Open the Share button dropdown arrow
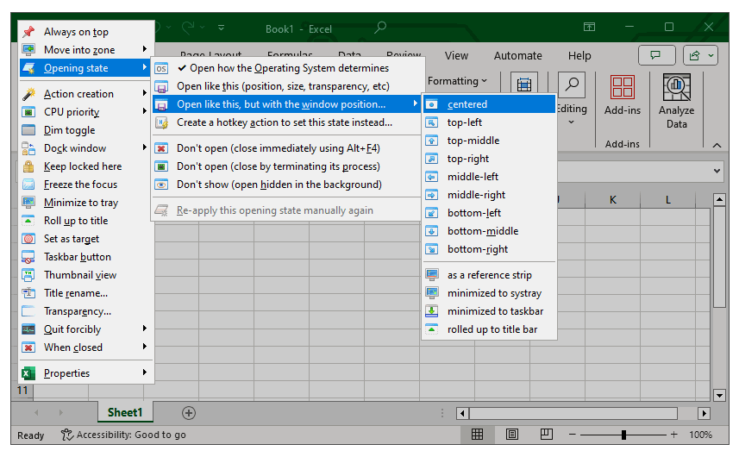 [711, 55]
